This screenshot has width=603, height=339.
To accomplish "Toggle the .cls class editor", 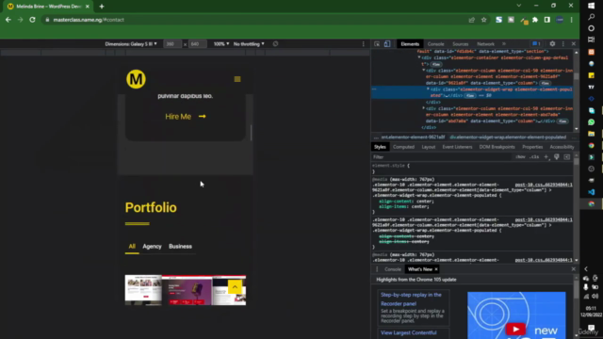I will [534, 157].
